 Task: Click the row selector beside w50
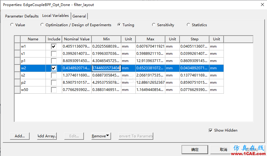(x=17, y=90)
